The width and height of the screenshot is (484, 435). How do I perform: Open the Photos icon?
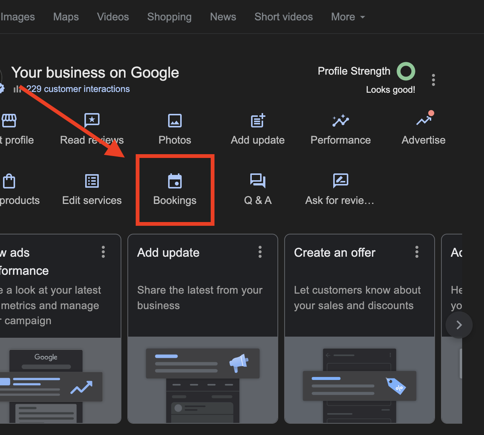click(x=175, y=121)
